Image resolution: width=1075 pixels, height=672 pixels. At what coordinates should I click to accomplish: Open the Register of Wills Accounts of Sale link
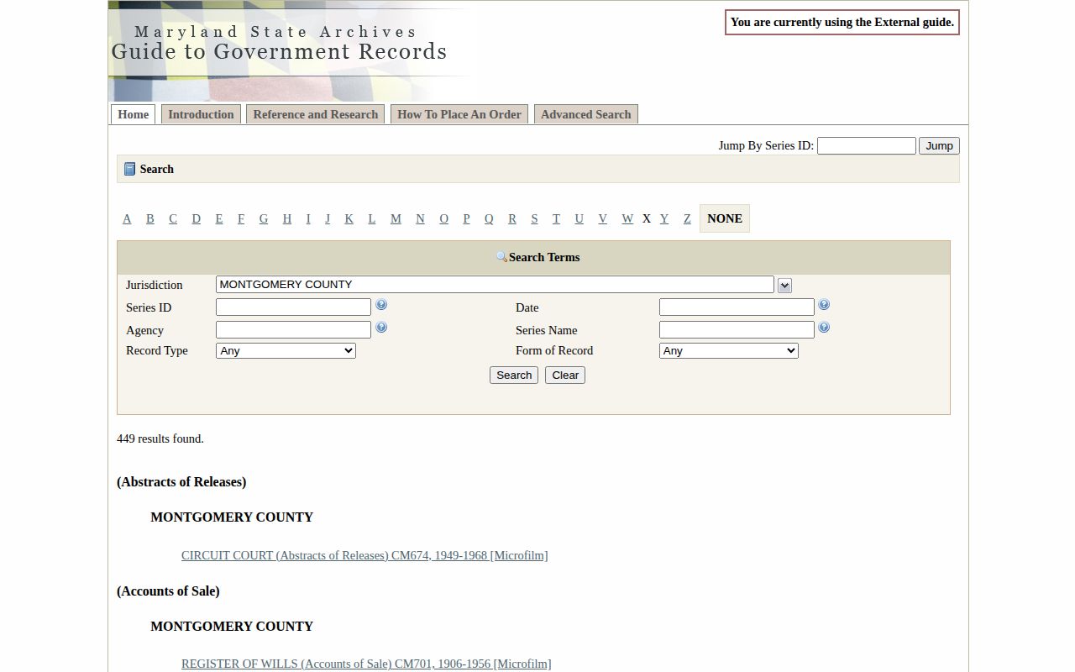pyautogui.click(x=366, y=664)
